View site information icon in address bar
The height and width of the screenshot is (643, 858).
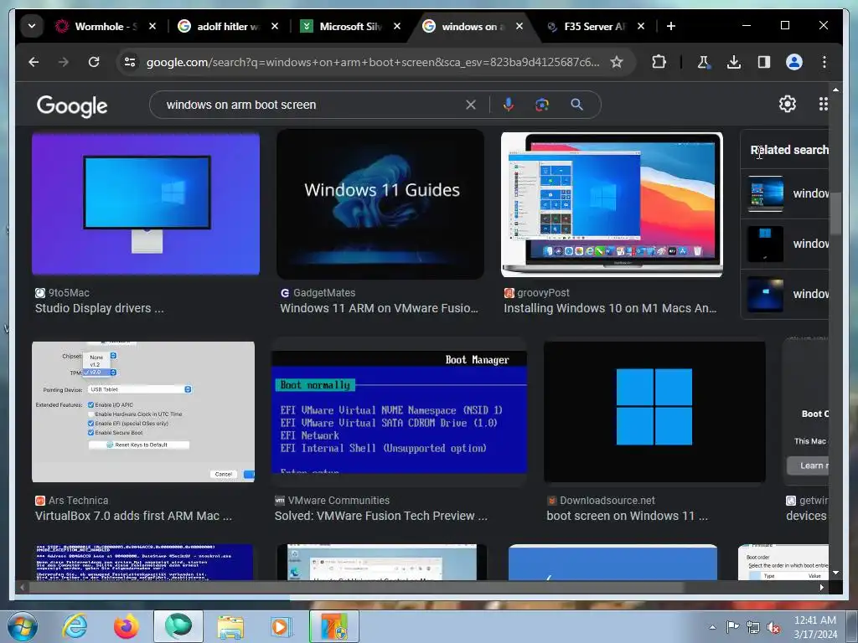(x=130, y=62)
